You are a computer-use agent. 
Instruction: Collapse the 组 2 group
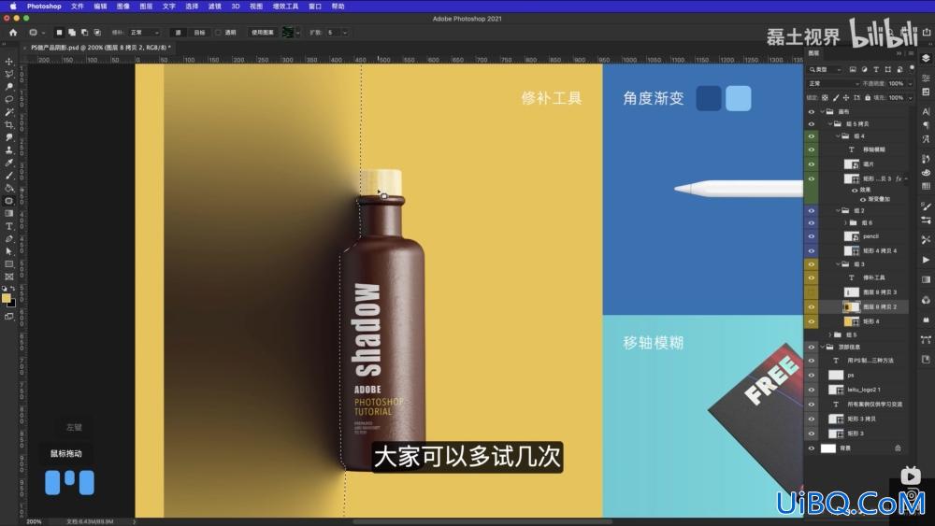[x=838, y=210]
